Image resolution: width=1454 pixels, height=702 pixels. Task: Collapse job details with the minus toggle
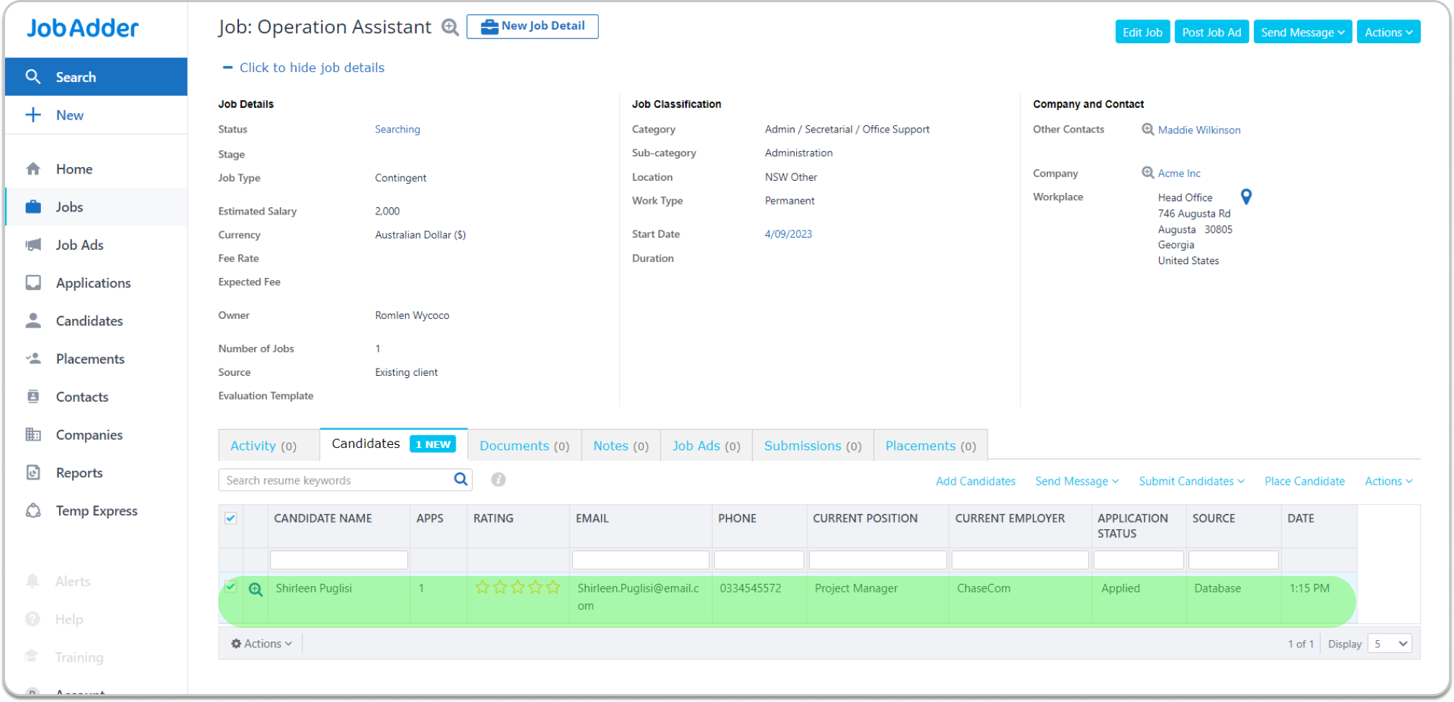pos(227,67)
